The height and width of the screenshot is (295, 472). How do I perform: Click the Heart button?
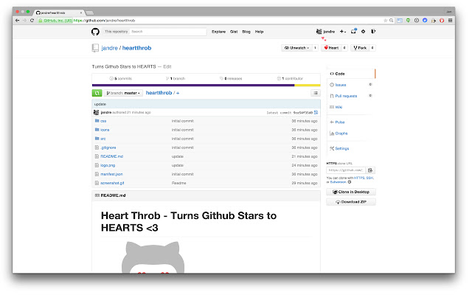(x=331, y=48)
